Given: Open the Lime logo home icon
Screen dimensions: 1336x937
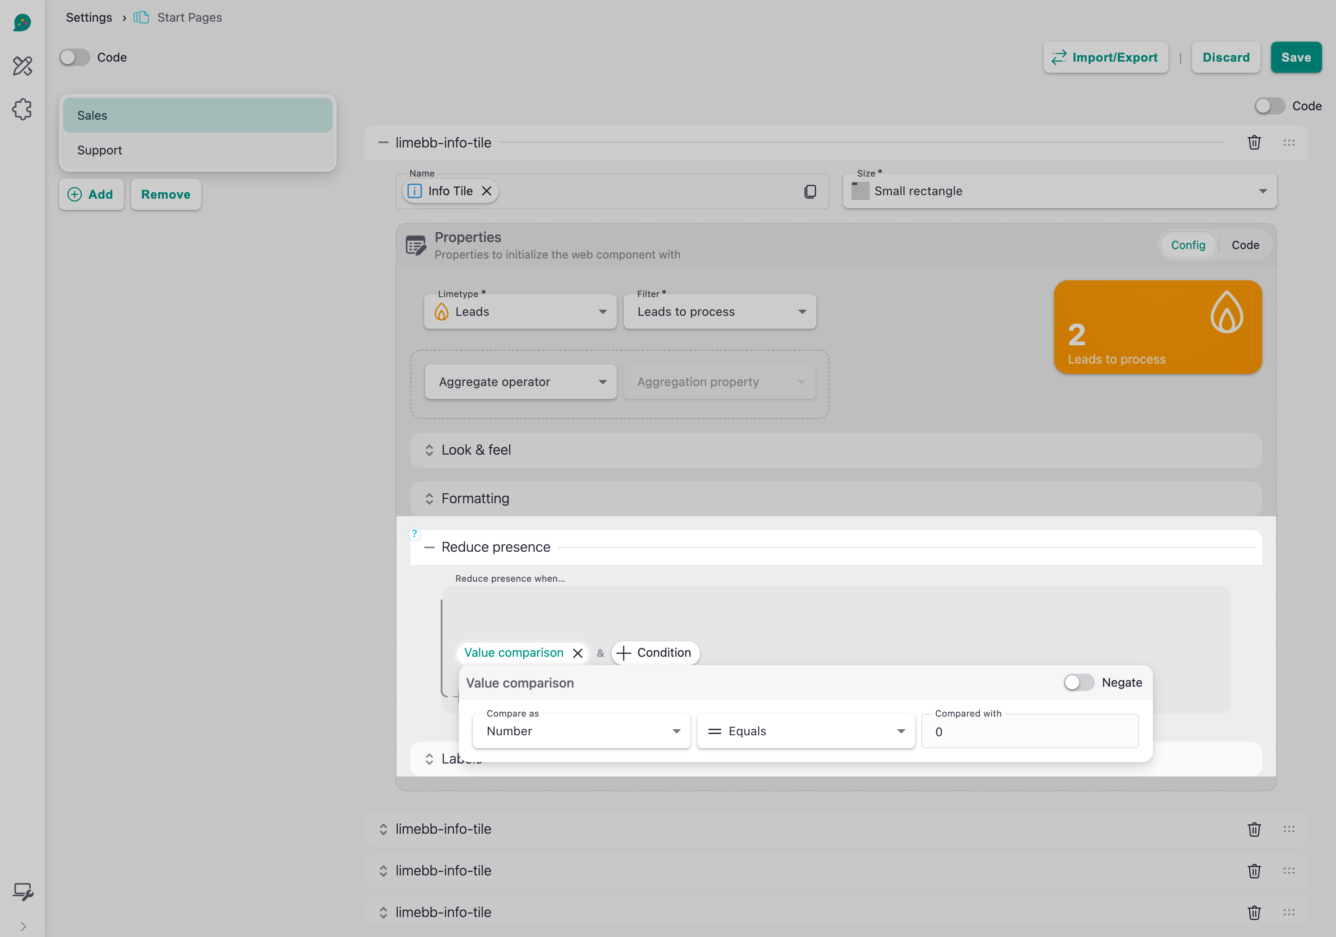Looking at the screenshot, I should 22,23.
